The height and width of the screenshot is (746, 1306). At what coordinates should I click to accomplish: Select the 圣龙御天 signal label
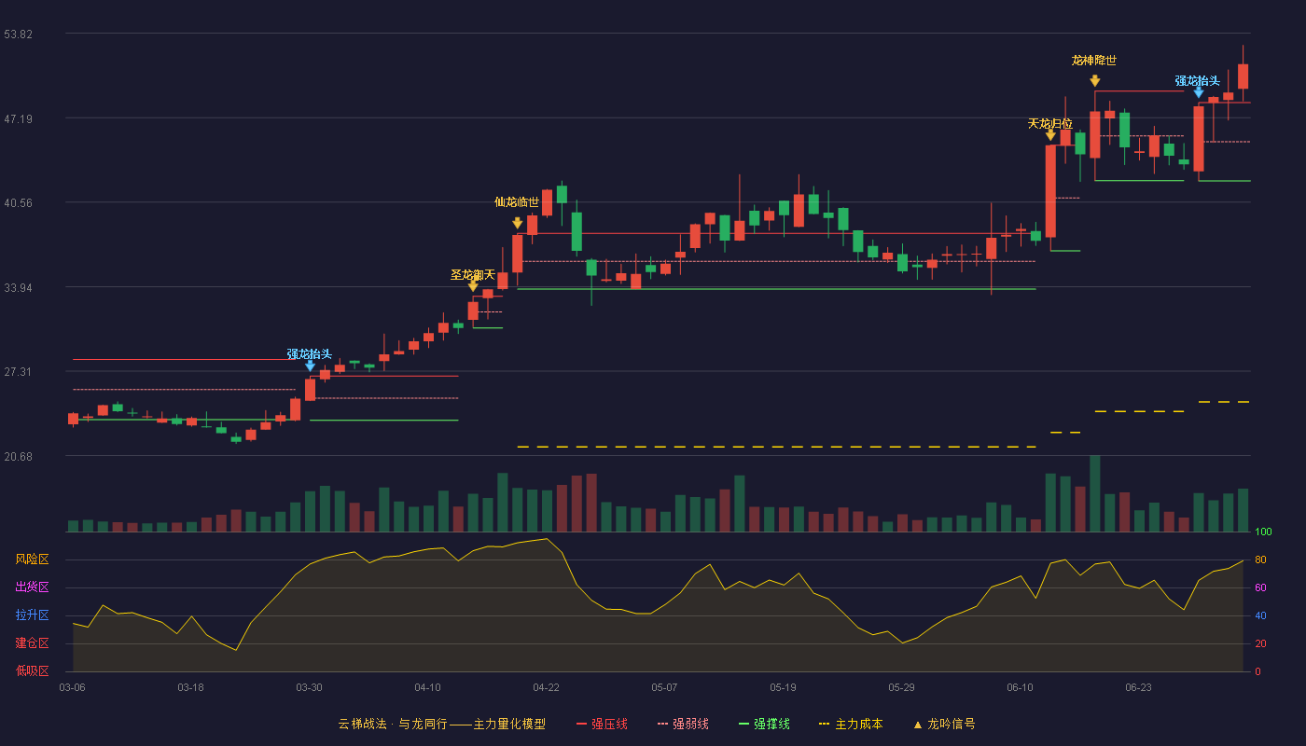coord(473,274)
